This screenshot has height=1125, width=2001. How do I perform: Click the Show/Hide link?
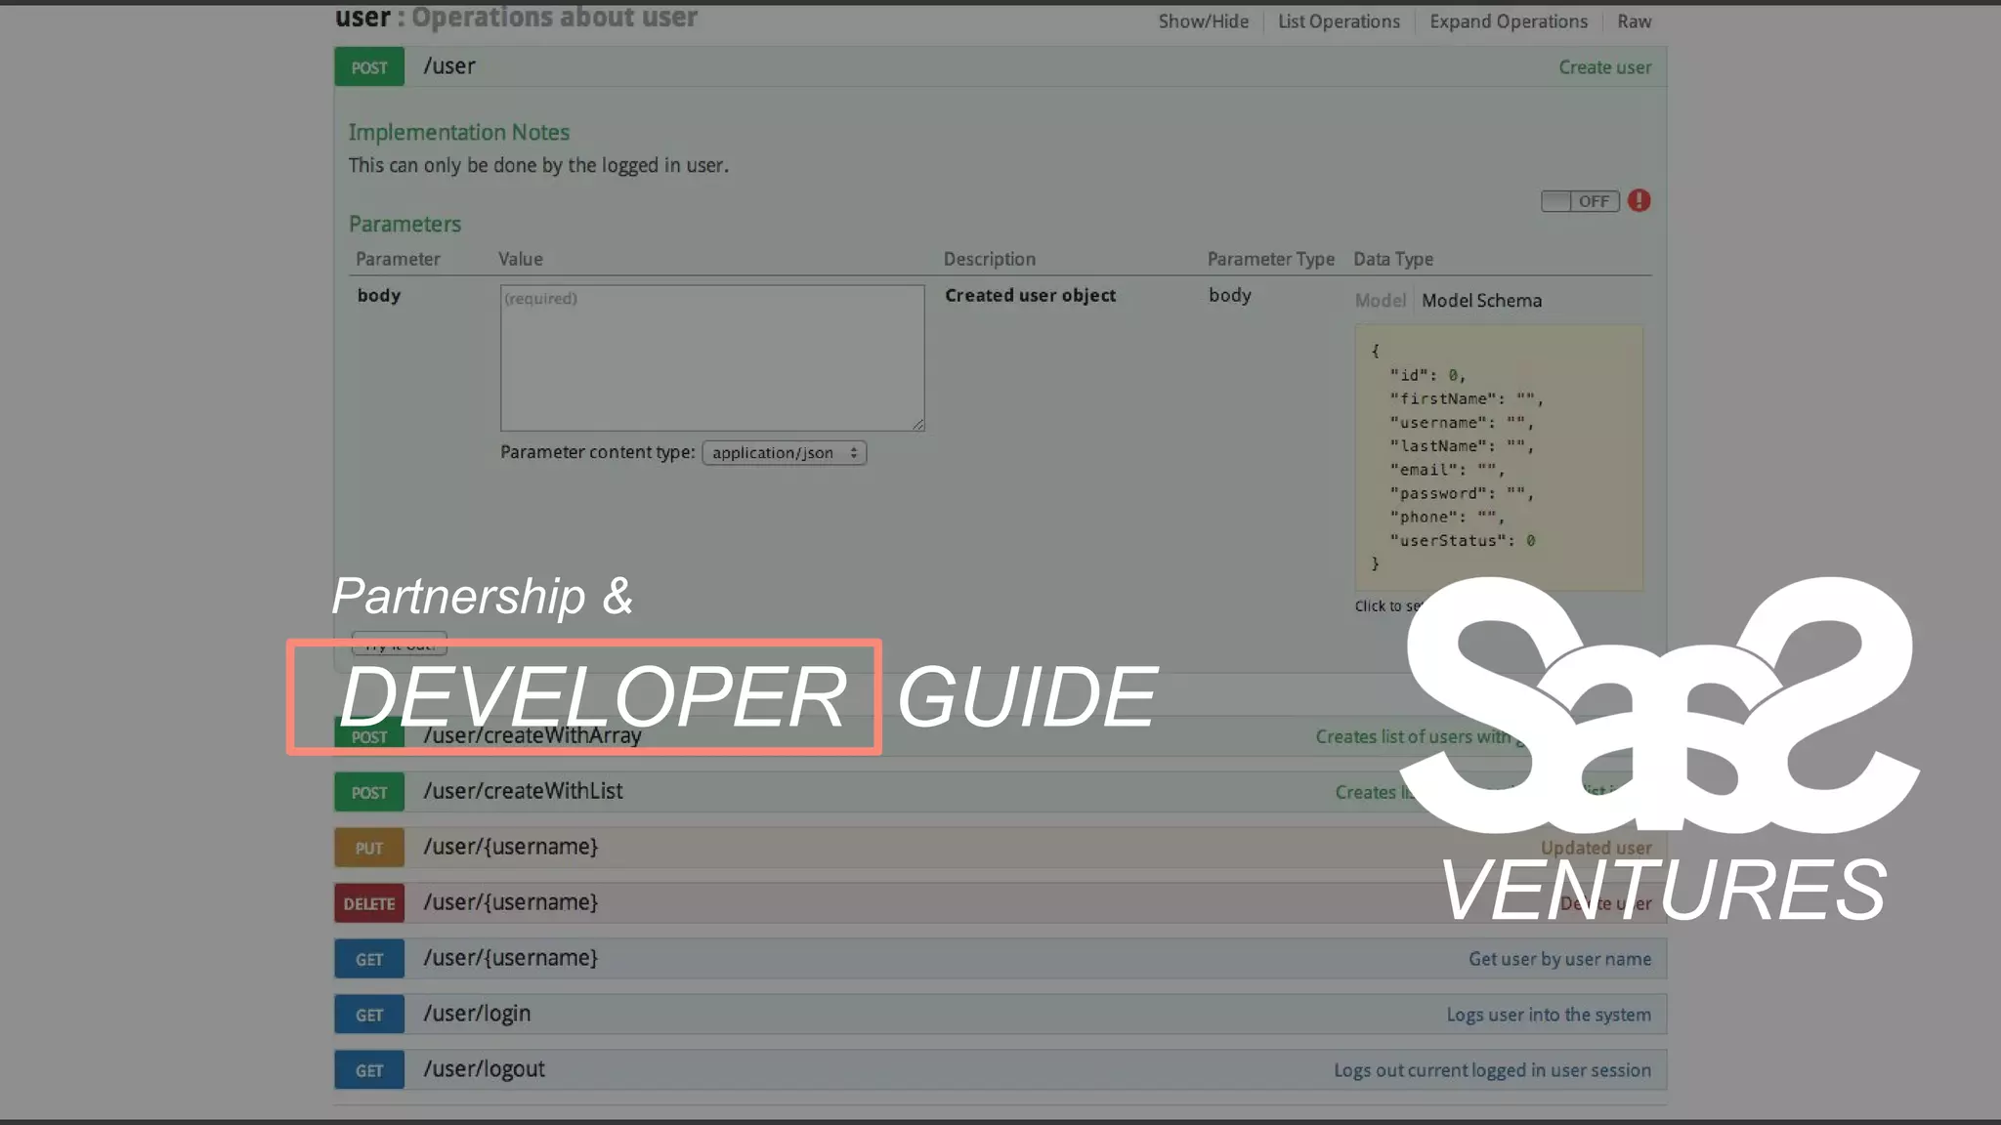point(1203,21)
